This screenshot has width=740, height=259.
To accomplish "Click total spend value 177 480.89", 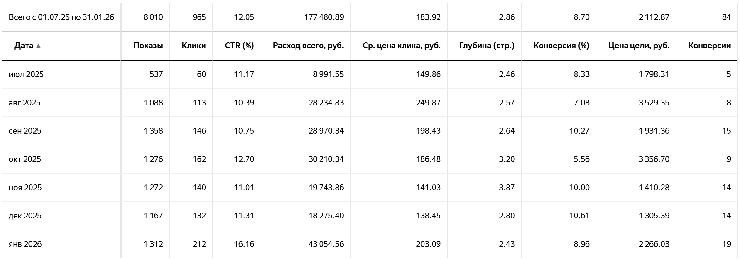I will (x=324, y=17).
